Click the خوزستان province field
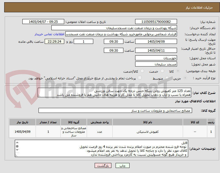 pyautogui.click(x=156, y=58)
